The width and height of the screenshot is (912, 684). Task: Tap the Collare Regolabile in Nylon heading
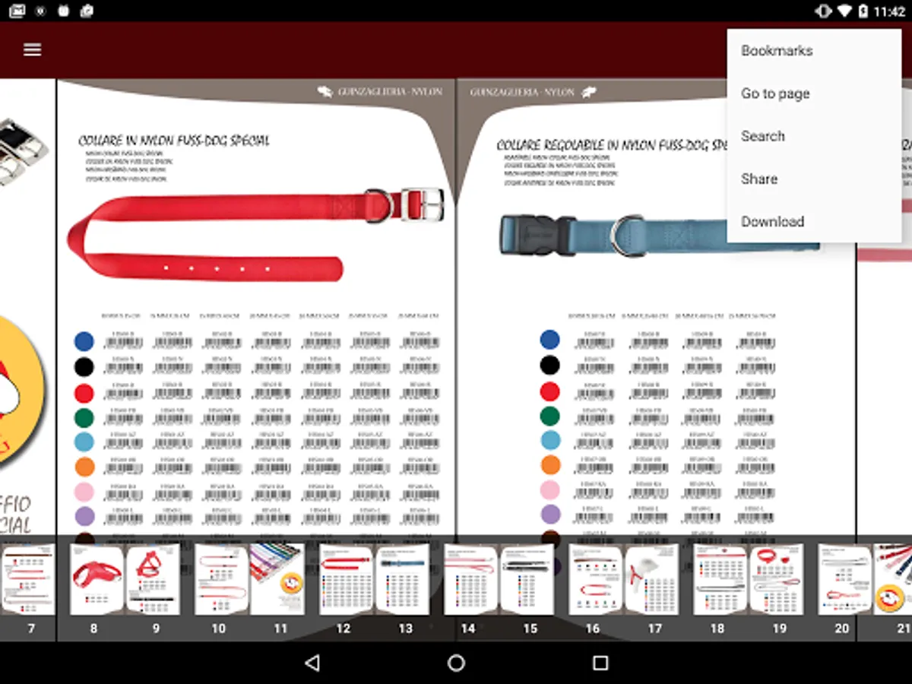[612, 144]
